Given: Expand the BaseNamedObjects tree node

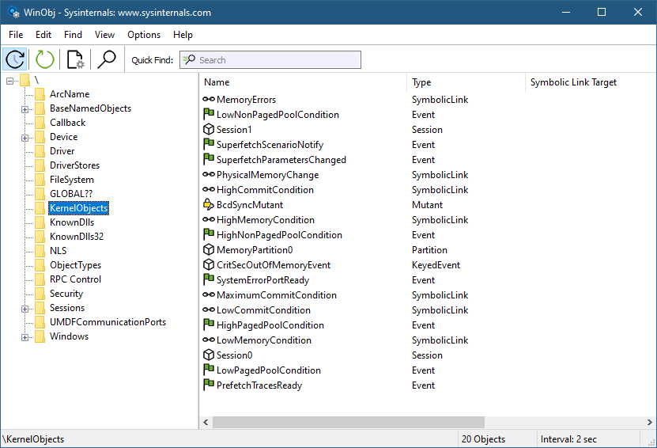Looking at the screenshot, I should point(25,108).
